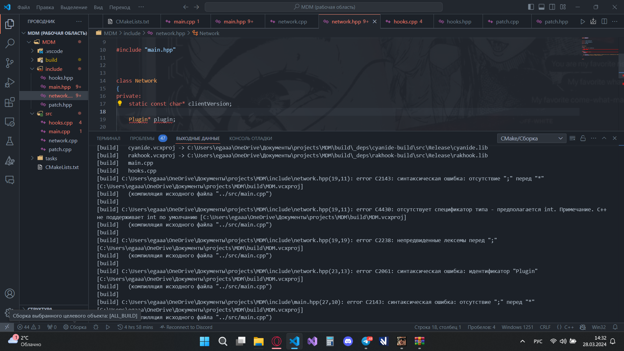Split the editor to the right
This screenshot has height=351, width=624.
tap(604, 21)
